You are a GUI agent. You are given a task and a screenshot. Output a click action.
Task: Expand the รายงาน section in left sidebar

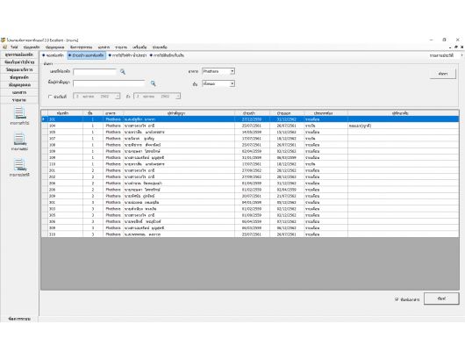(x=19, y=100)
